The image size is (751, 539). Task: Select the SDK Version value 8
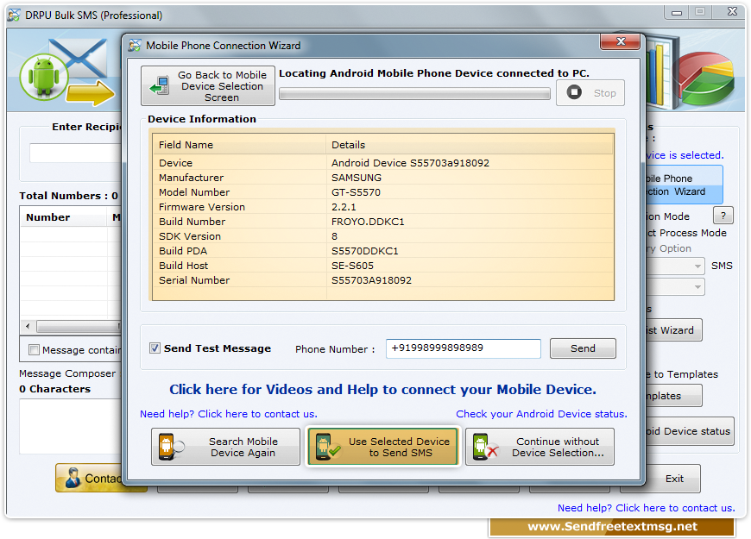334,236
